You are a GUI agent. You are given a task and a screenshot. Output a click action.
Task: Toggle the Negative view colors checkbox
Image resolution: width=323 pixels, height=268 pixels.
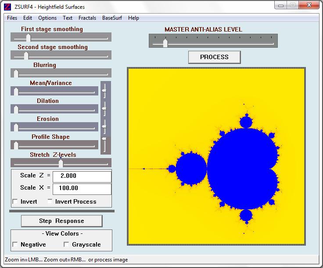coord(15,244)
